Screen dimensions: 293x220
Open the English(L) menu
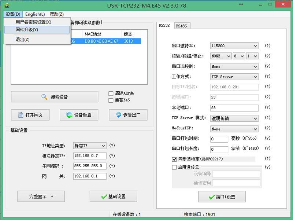click(35, 14)
